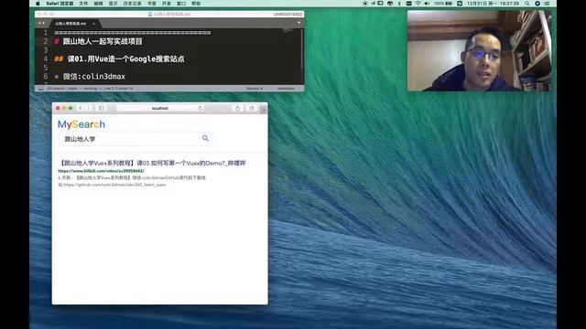Click the Sublime Text minimap
The height and width of the screenshot is (329, 586).
click(x=288, y=31)
